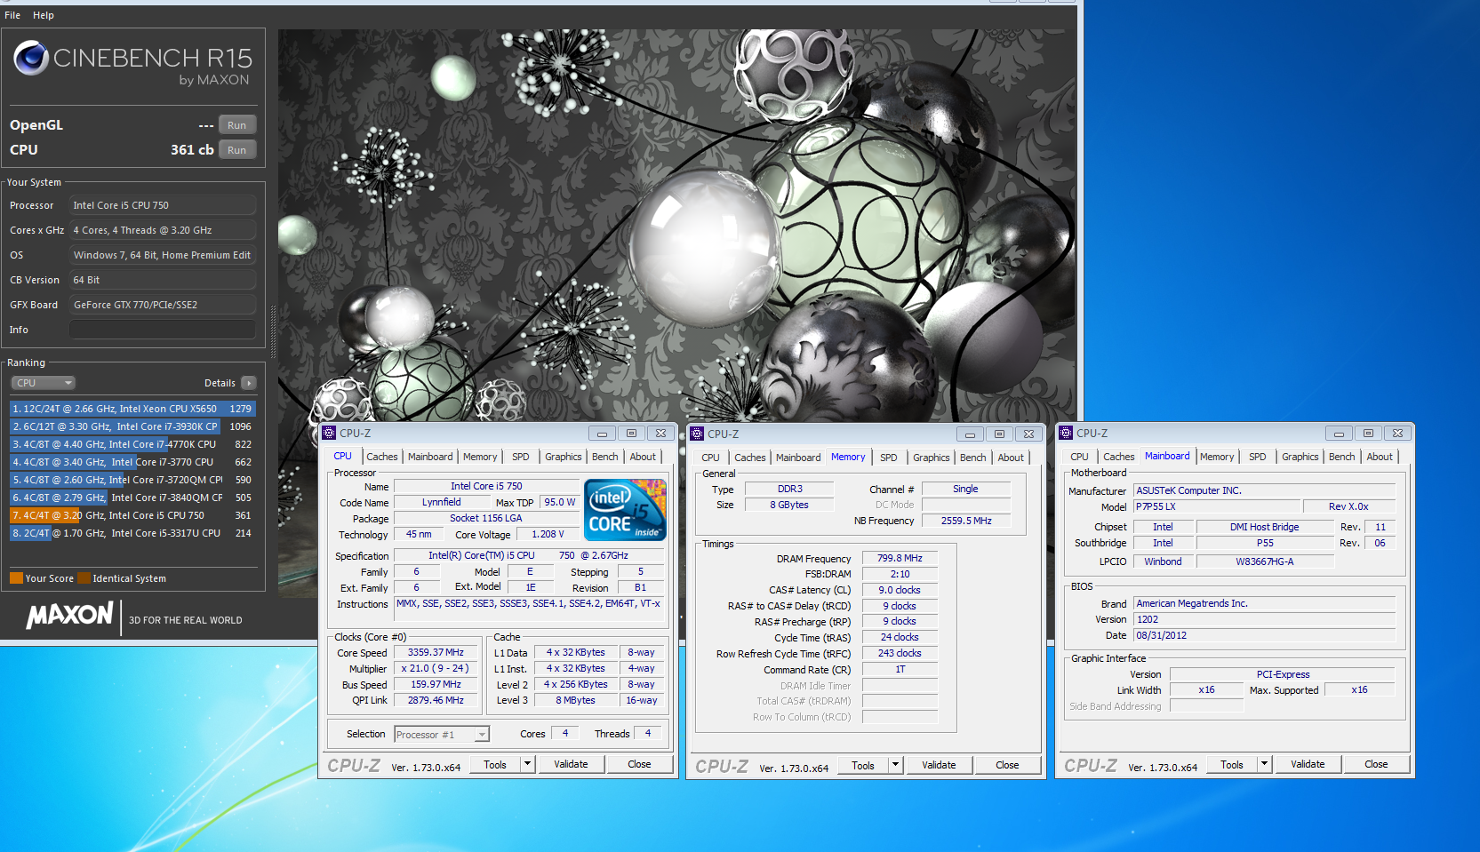Click the MAXON logo at bottom left
The height and width of the screenshot is (852, 1480).
tap(69, 616)
